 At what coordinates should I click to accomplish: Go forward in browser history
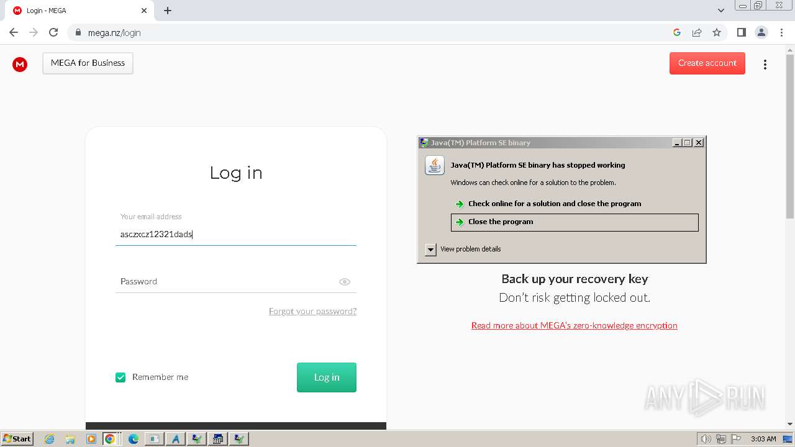pos(34,32)
